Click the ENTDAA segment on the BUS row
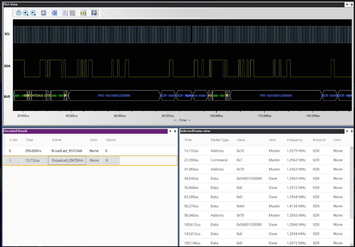 coord(38,95)
